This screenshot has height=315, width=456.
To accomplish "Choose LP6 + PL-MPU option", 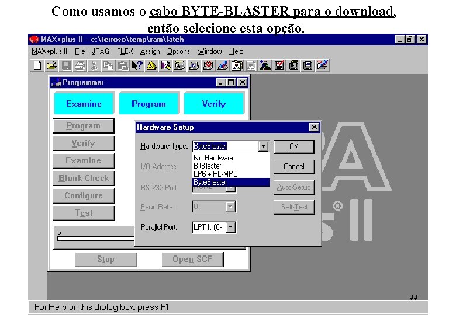I will [231, 174].
